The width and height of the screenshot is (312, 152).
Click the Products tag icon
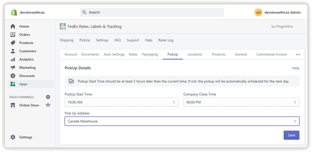[13, 43]
